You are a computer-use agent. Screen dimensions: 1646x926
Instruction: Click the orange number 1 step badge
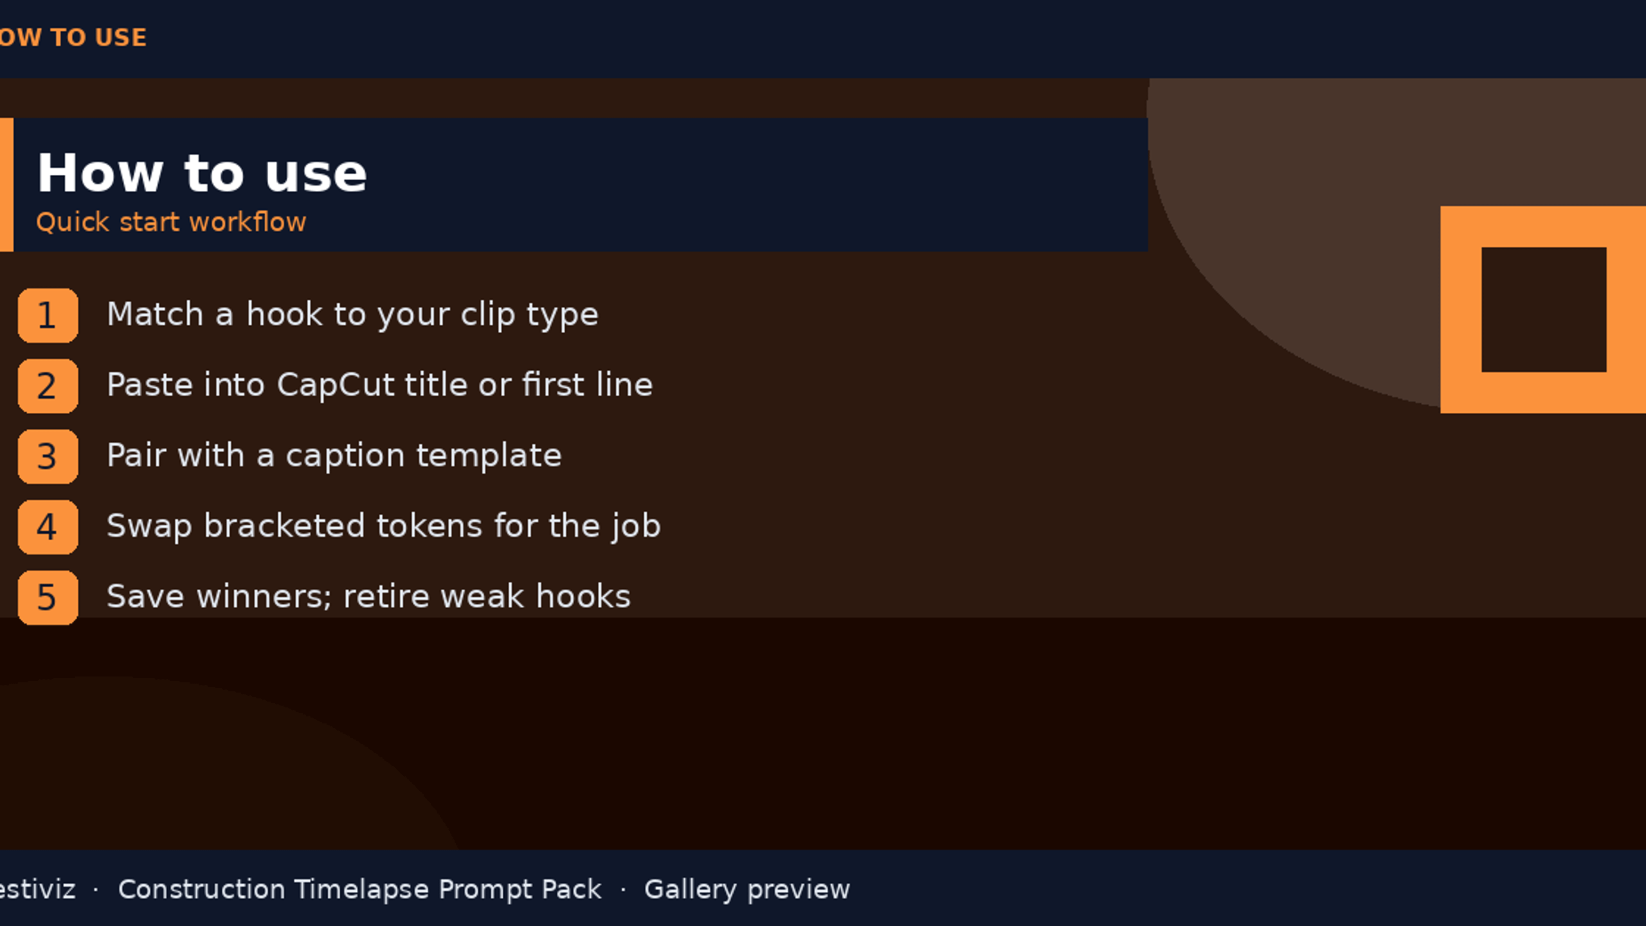click(48, 315)
